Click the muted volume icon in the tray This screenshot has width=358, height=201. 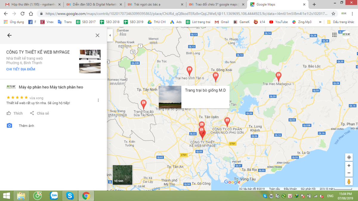pos(322,196)
